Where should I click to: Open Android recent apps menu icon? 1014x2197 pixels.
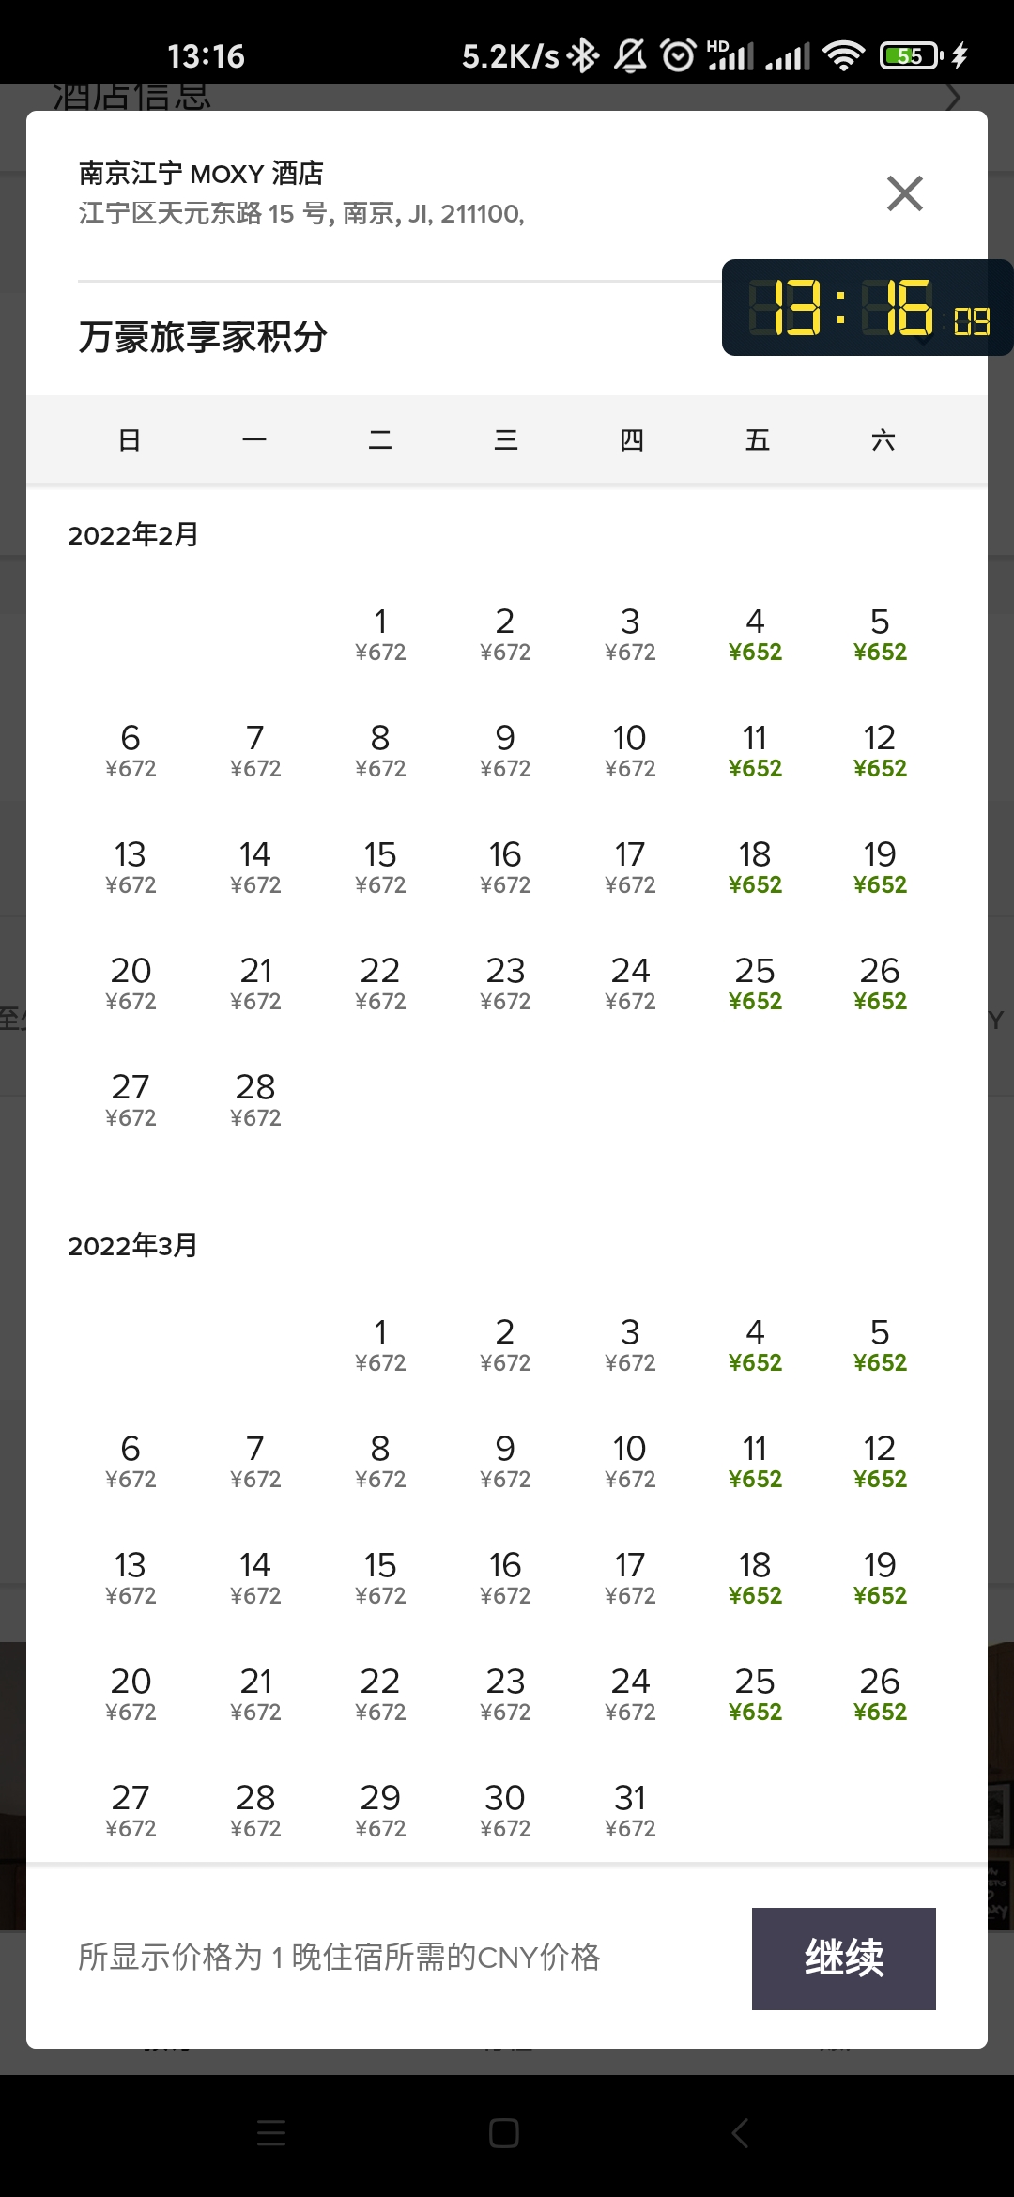(271, 2133)
